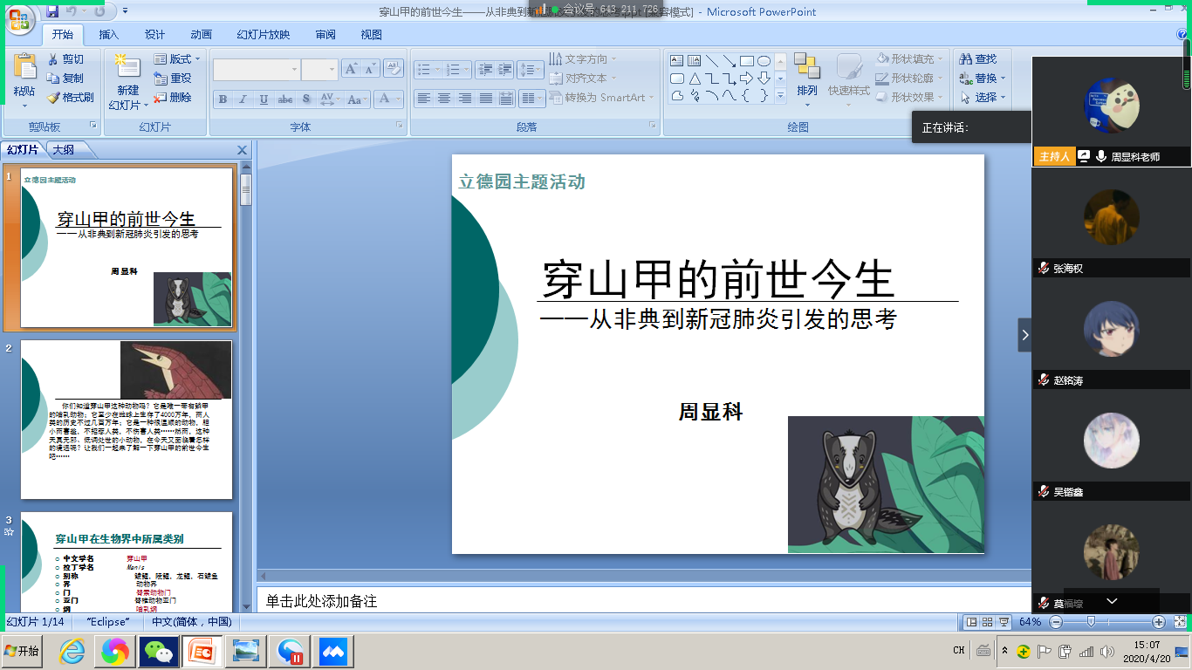Click the Delete (删除) slide button
The image size is (1192, 670).
[x=173, y=97]
